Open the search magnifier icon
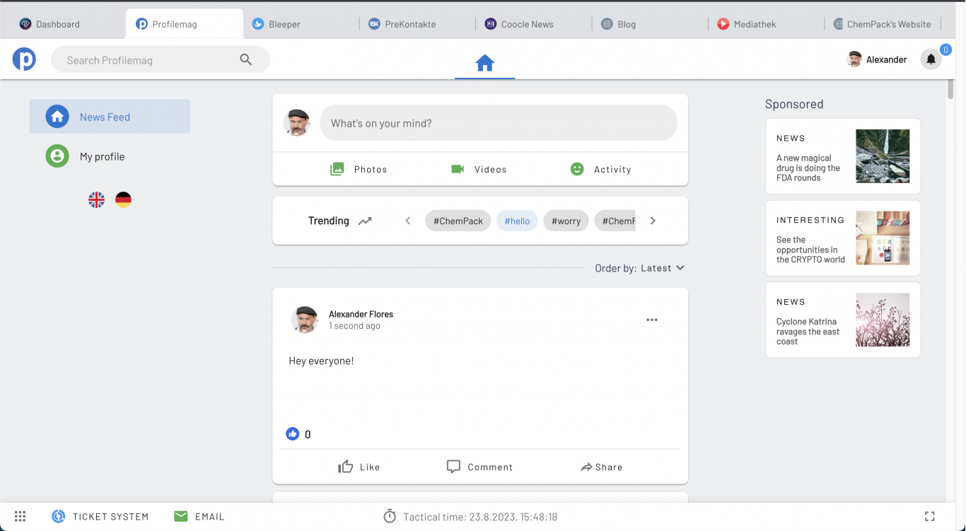 tap(245, 59)
